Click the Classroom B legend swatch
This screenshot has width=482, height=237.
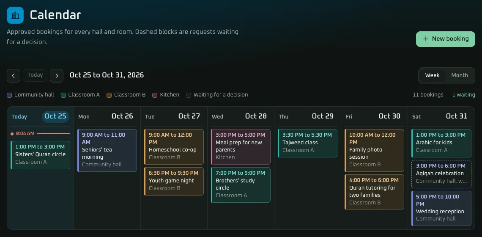[109, 95]
